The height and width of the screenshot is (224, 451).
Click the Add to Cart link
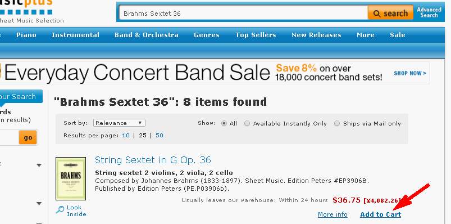[381, 214]
